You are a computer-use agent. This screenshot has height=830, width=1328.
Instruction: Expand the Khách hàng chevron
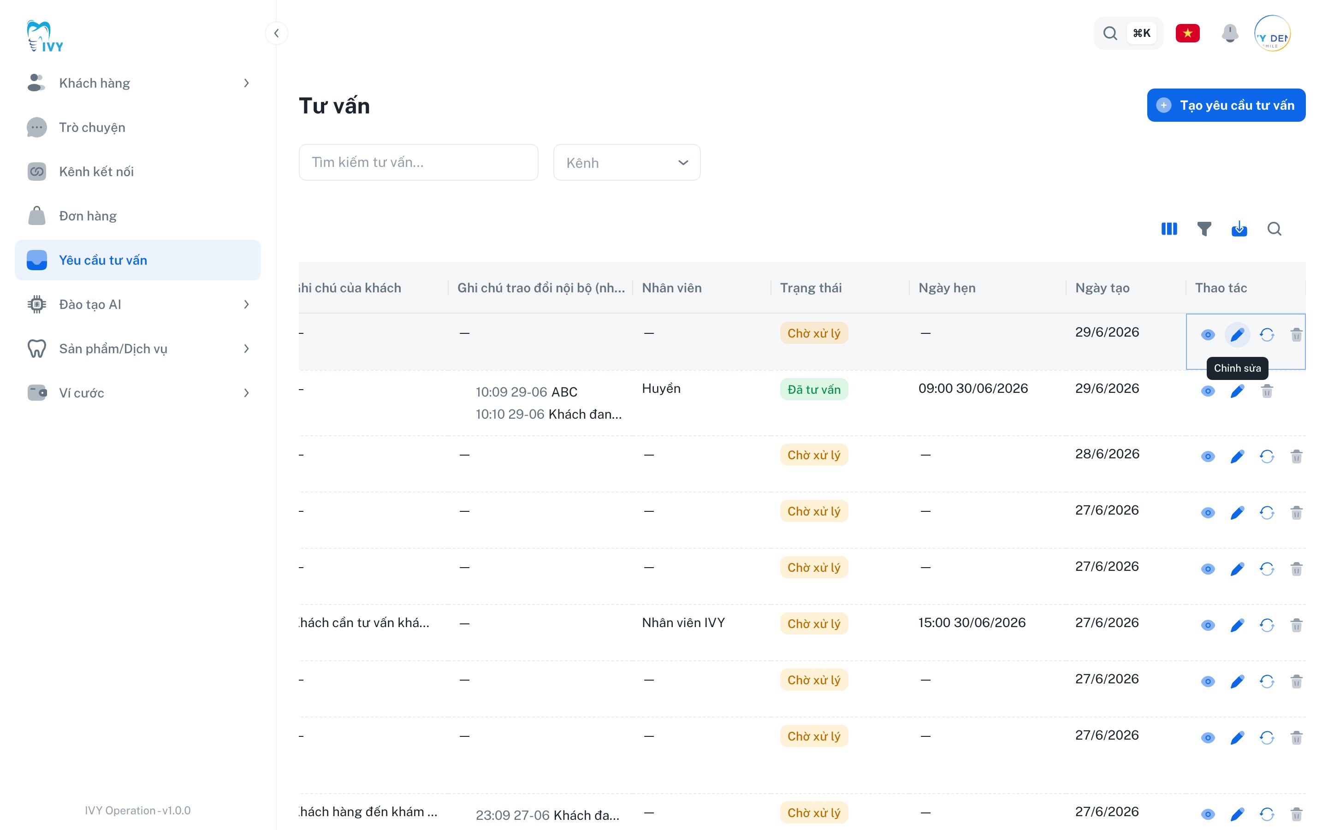pos(246,83)
